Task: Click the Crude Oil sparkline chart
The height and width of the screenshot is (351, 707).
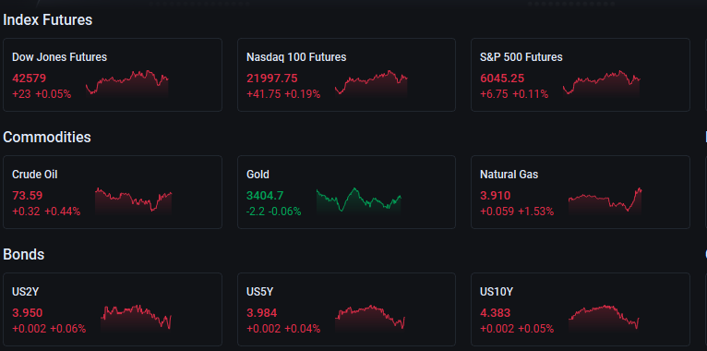Action: click(x=134, y=201)
